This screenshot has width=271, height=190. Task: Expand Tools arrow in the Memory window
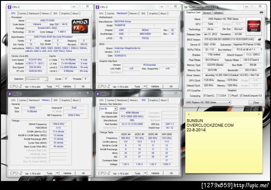57,173
